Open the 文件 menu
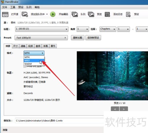The width and height of the screenshot is (148, 133). (x=4, y=7)
